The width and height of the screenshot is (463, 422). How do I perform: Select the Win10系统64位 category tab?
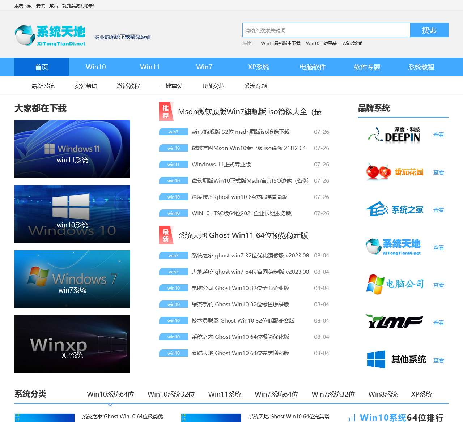[110, 394]
